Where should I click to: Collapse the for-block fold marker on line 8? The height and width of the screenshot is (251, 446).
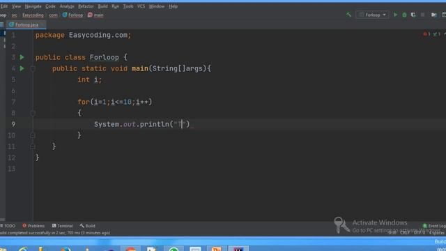(x=33, y=113)
